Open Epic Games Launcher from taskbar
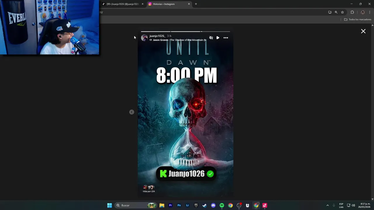The width and height of the screenshot is (374, 210). tap(196, 205)
